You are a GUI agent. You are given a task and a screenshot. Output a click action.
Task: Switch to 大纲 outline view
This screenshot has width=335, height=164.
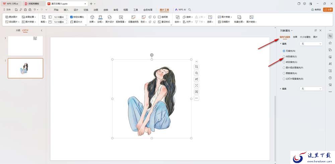coord(18,30)
